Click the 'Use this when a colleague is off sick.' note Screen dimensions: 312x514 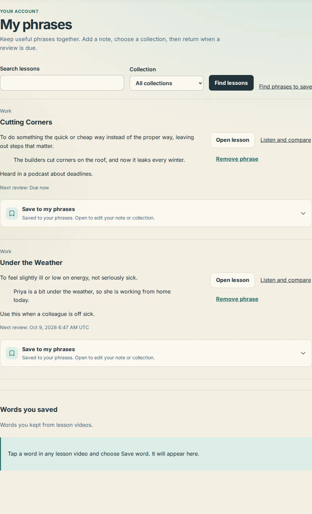pyautogui.click(x=47, y=314)
